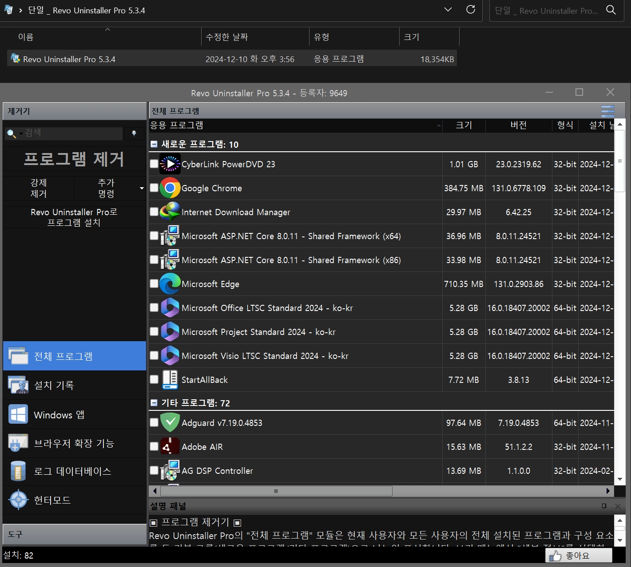Click the Google Chrome program icon
631x567 pixels.
pos(170,188)
